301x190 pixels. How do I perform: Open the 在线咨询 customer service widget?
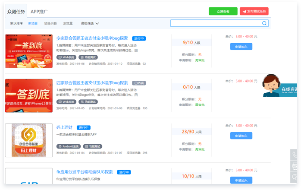click(279, 85)
